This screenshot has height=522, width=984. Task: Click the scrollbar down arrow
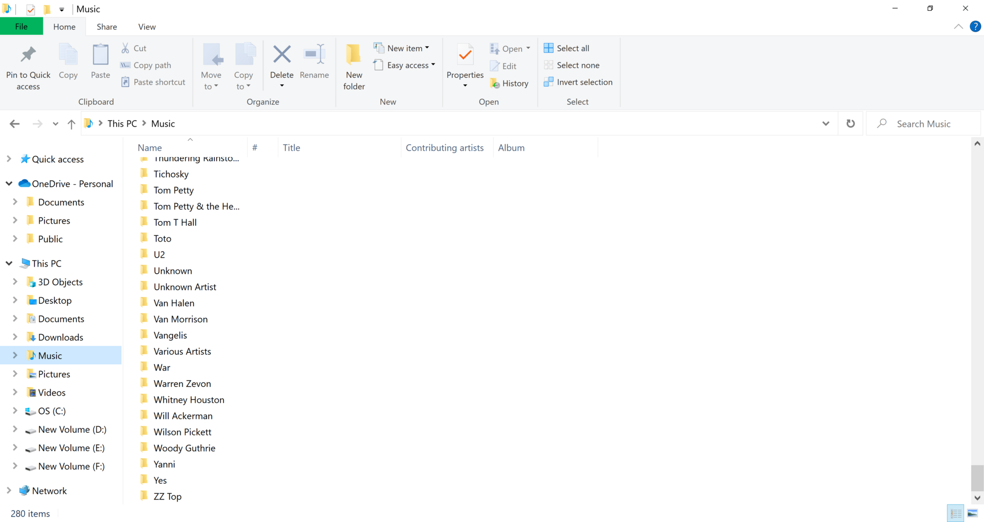point(977,498)
